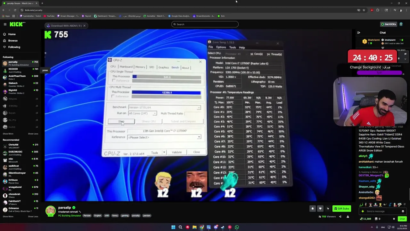The width and height of the screenshot is (410, 231).
Task: Open chat settings gear icon
Action: point(394,219)
